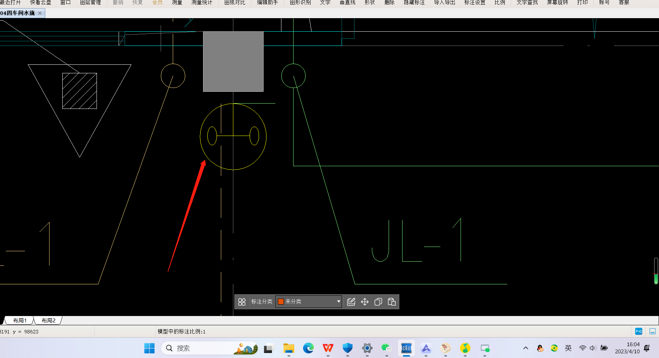Toggle the 英 input method indicator
The width and height of the screenshot is (659, 358).
click(568, 348)
